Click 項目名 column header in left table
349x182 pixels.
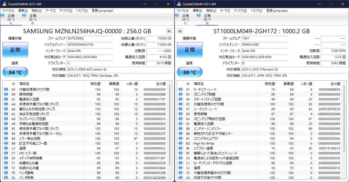click(50, 84)
